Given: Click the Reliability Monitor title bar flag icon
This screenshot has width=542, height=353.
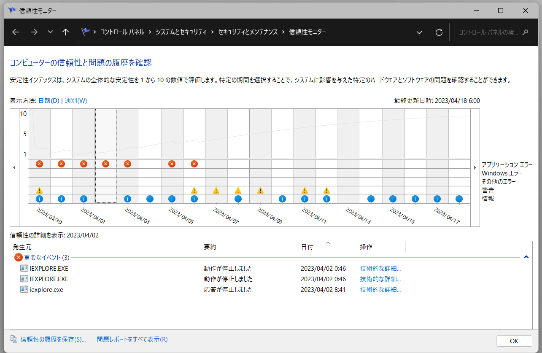Looking at the screenshot, I should pos(12,11).
